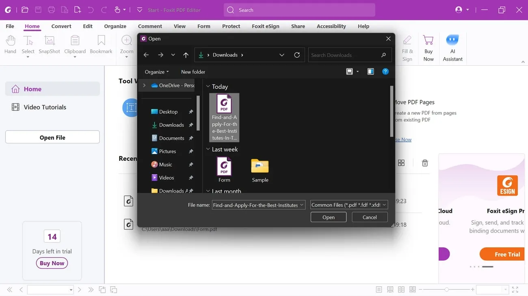Click the Search Downloads field
Screen dimensions: 528x296
click(350, 55)
